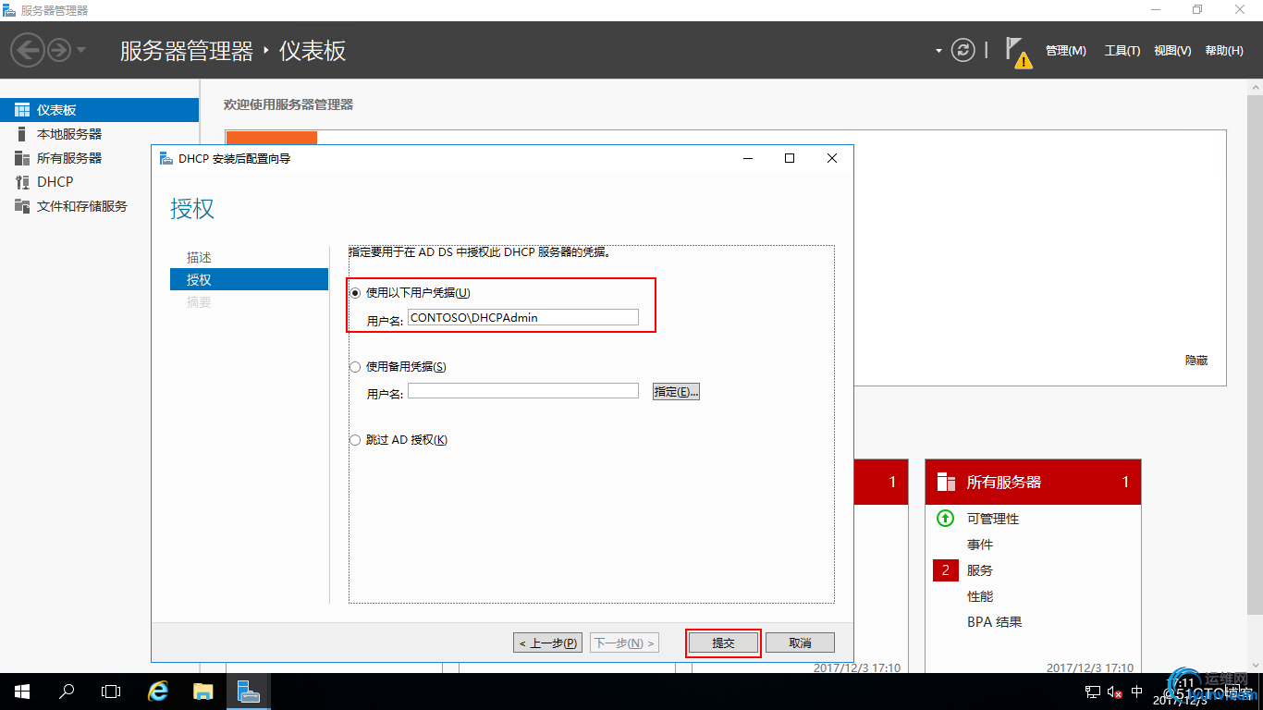Select 仪表板 in the left sidebar

tap(99, 110)
